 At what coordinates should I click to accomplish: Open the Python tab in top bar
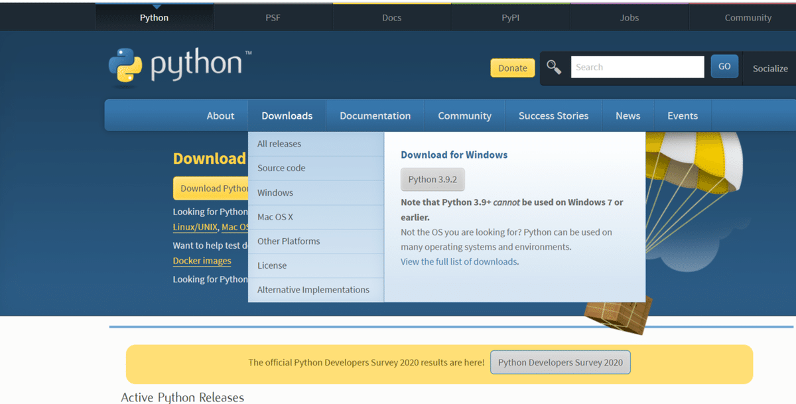(154, 18)
